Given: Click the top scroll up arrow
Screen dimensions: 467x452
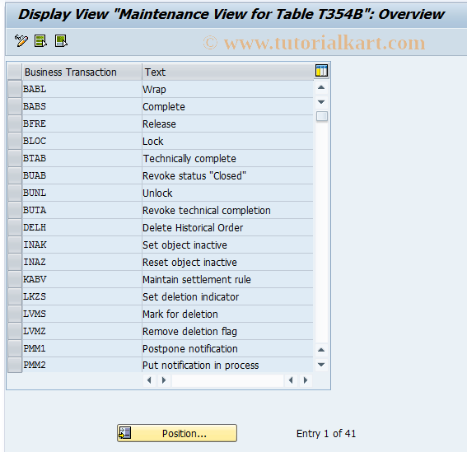Looking at the screenshot, I should tap(321, 87).
